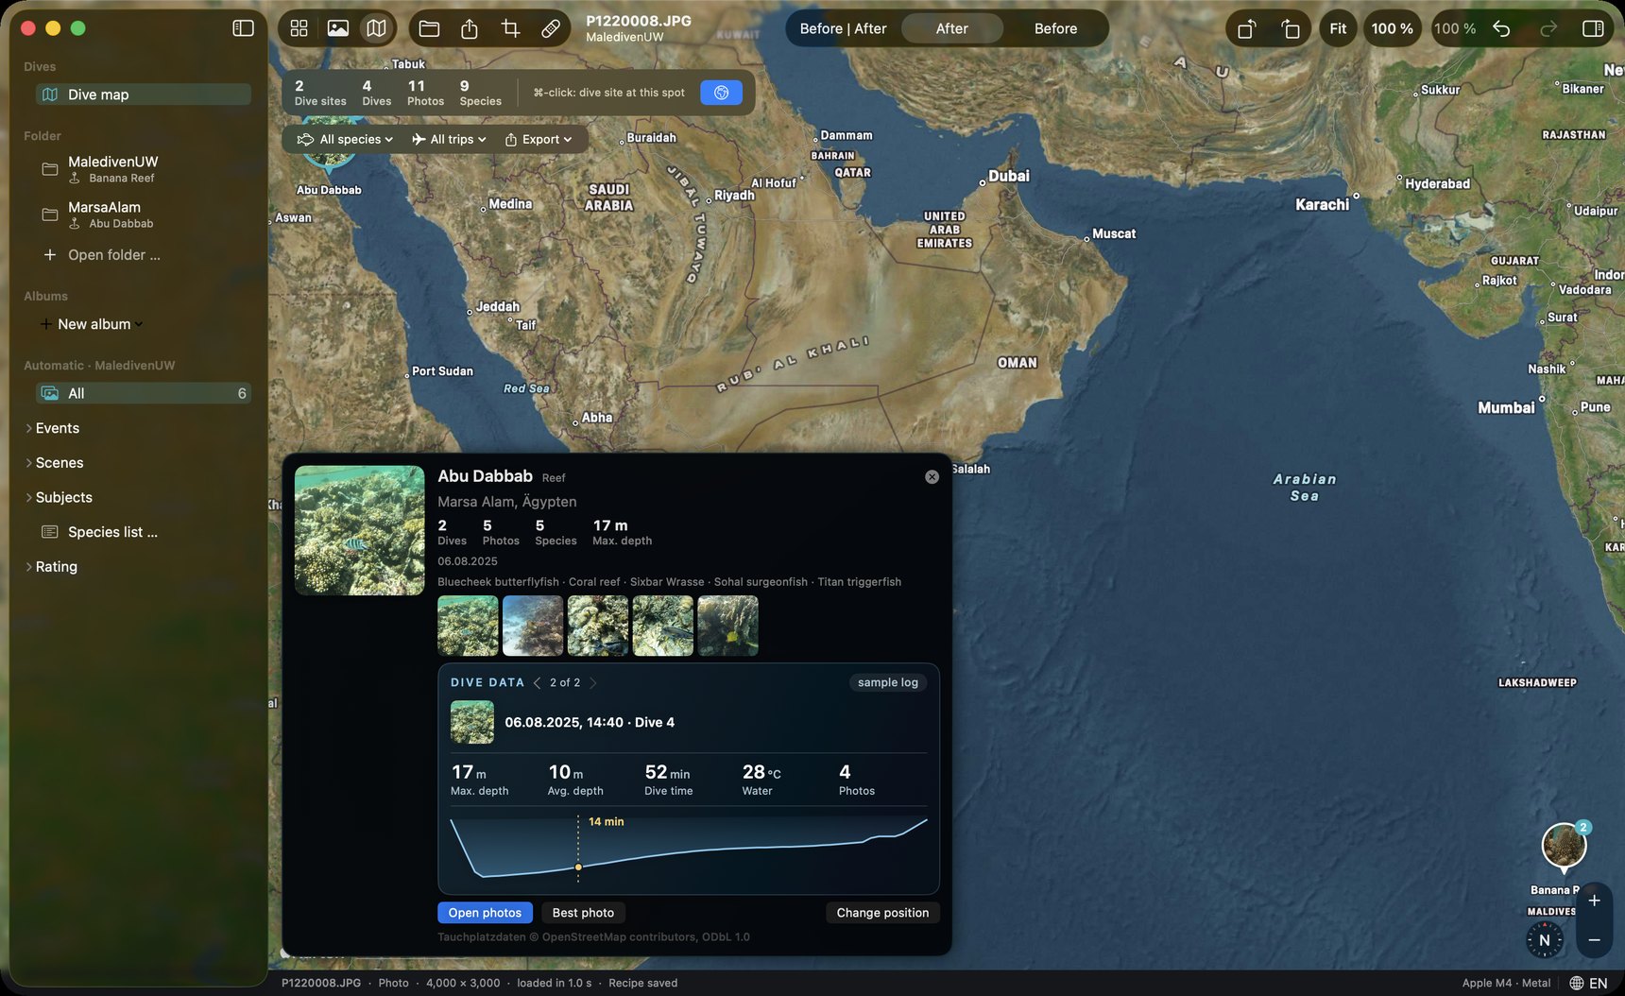Select the After view segment
Viewport: 1625px width, 996px height.
[951, 28]
